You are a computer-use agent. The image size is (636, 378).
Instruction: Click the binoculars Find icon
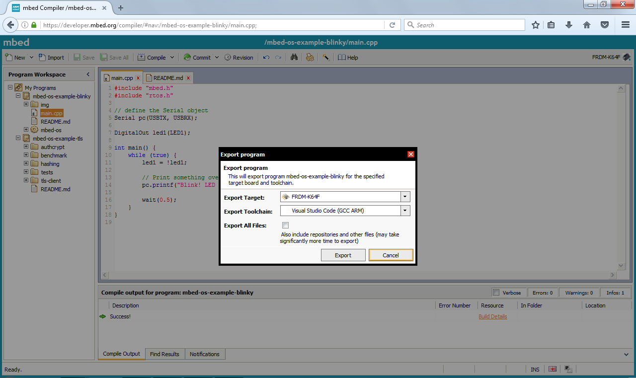pyautogui.click(x=294, y=57)
